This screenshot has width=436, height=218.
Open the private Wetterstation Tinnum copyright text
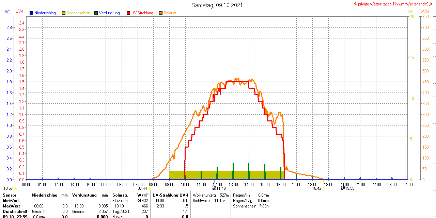click(x=394, y=4)
